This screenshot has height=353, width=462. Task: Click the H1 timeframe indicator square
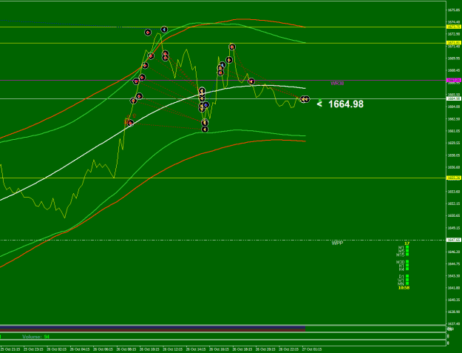click(407, 265)
